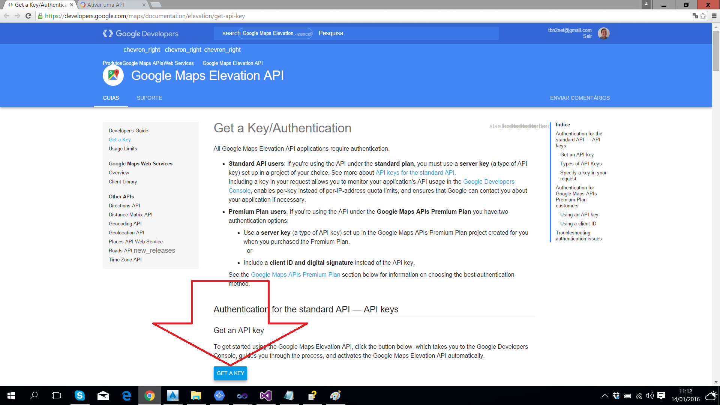Image resolution: width=720 pixels, height=405 pixels.
Task: Click Sair to sign out
Action: tap(587, 36)
